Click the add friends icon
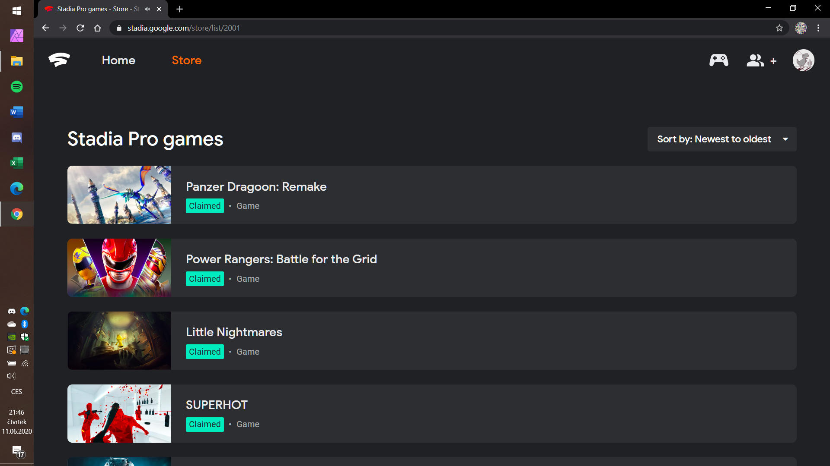Image resolution: width=830 pixels, height=466 pixels. click(x=761, y=61)
